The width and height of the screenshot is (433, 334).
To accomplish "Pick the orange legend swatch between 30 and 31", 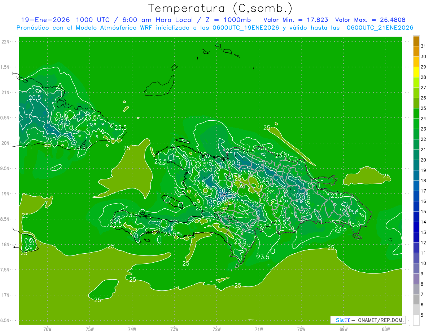I will pos(416,51).
